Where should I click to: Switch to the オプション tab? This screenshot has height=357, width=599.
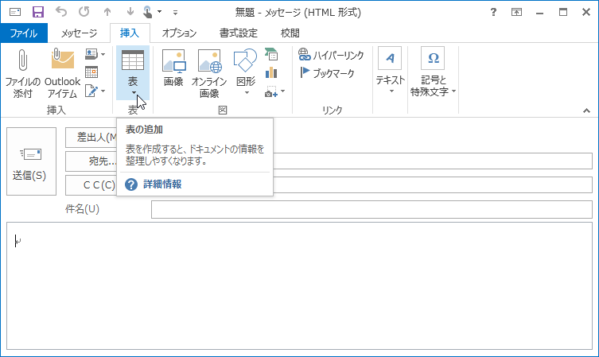179,33
